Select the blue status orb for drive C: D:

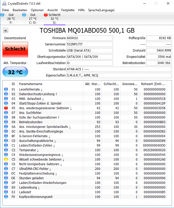(24, 15)
